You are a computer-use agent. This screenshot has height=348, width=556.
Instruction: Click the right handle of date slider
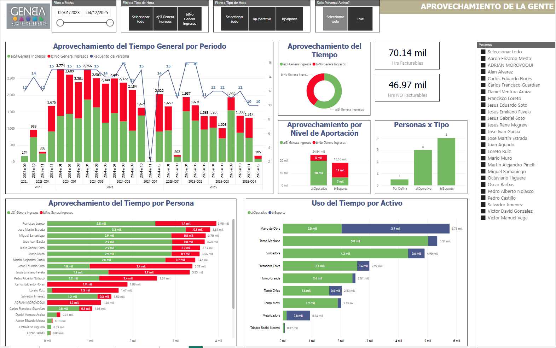click(110, 23)
